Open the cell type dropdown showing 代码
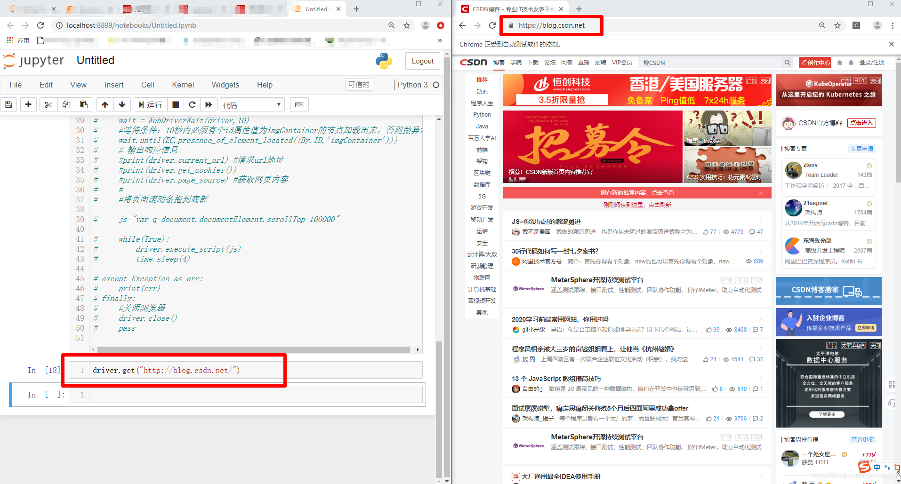This screenshot has width=901, height=484. [x=252, y=104]
